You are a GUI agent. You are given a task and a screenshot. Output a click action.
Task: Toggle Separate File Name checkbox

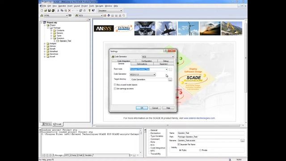179,144
